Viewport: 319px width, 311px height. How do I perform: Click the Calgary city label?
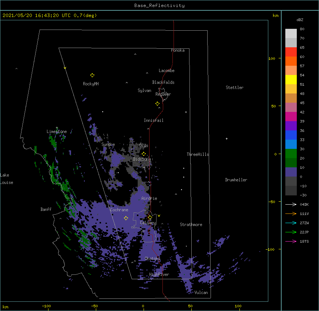148,223
